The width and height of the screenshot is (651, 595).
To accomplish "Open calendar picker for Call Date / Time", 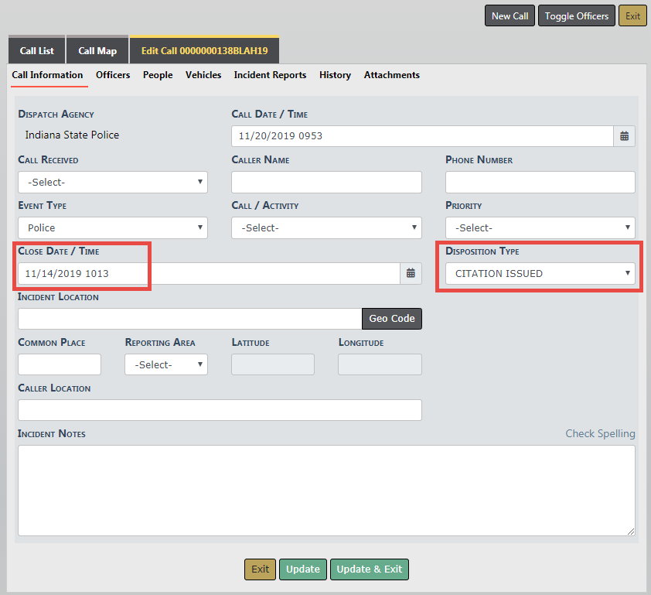I will 625,136.
